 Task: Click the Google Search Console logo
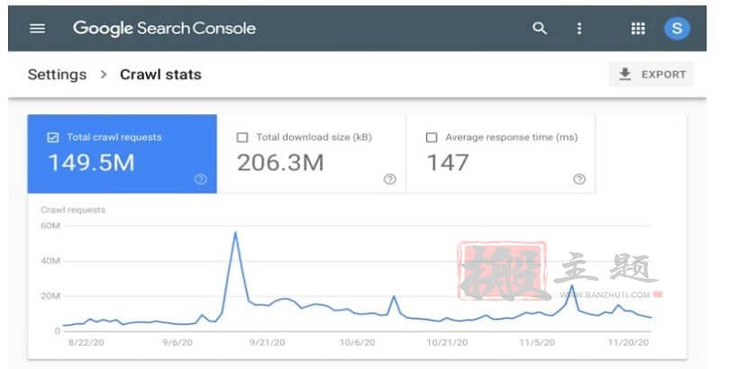tap(164, 28)
